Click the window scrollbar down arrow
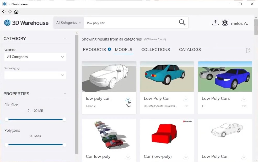258x162 pixels. [256, 160]
